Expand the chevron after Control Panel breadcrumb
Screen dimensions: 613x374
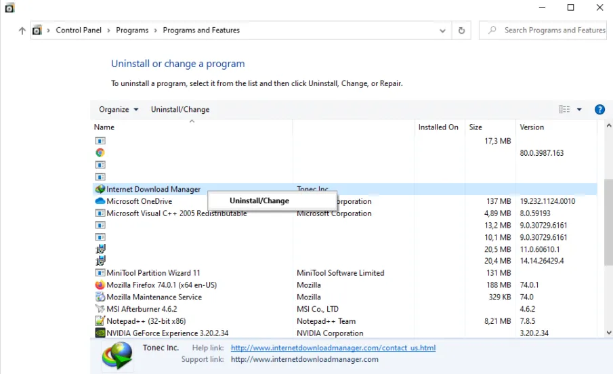pos(108,30)
